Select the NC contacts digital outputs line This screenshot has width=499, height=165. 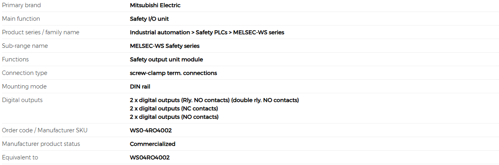[174, 108]
